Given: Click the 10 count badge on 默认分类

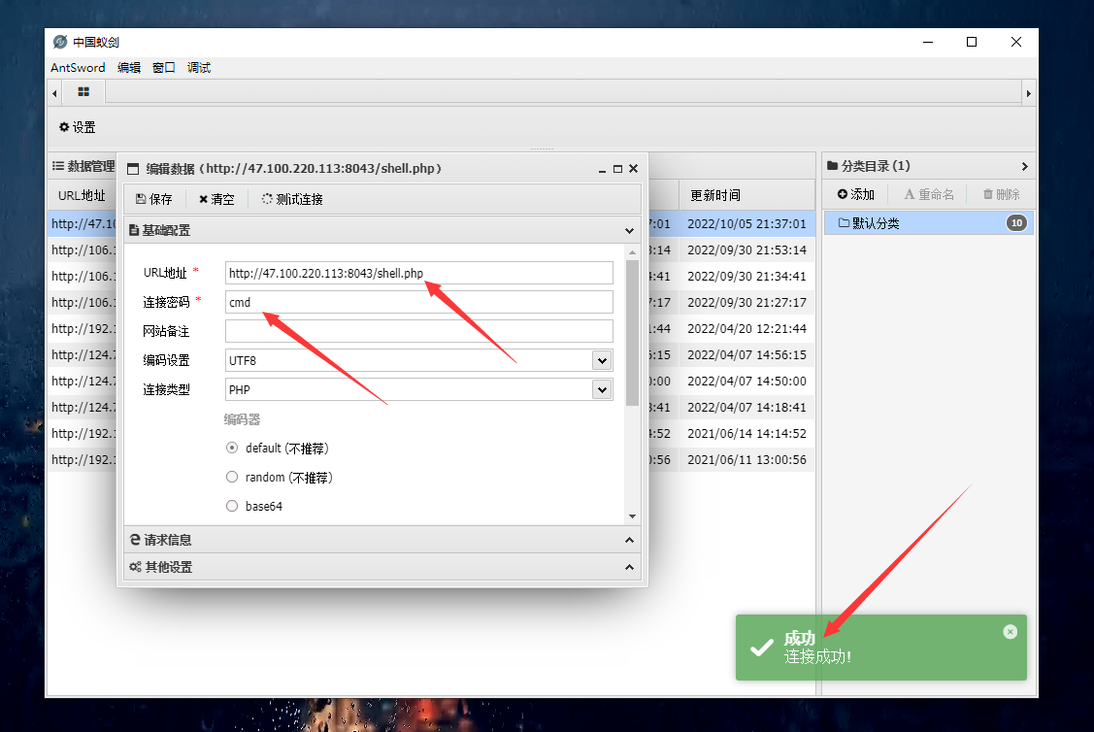Looking at the screenshot, I should point(1016,223).
